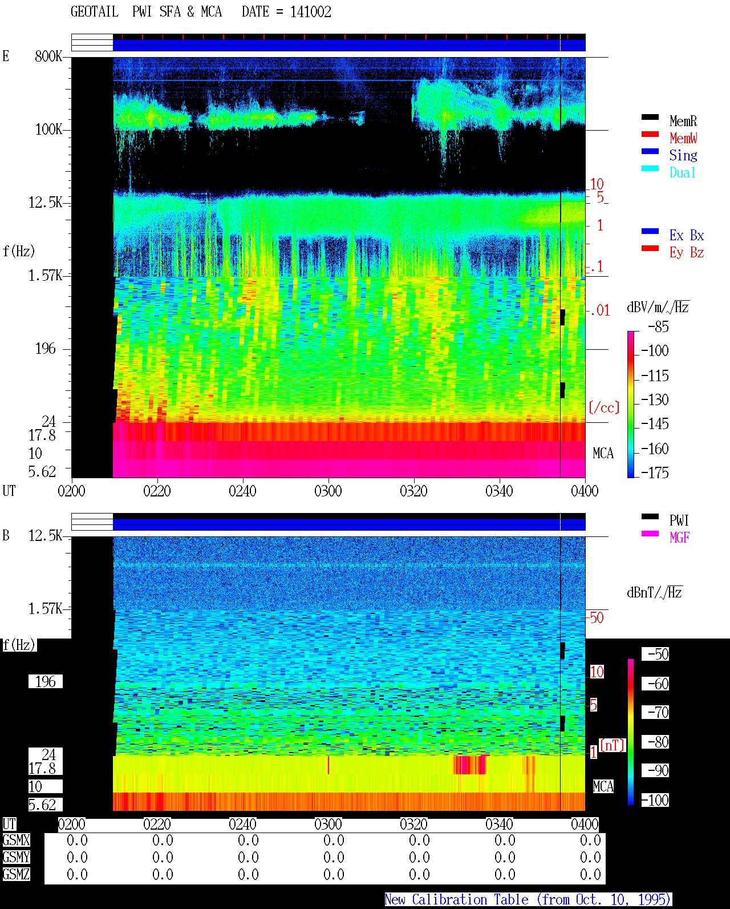Click the dBnT/√Hz unit label
Screen dimensions: 730x909
pyautogui.click(x=655, y=592)
